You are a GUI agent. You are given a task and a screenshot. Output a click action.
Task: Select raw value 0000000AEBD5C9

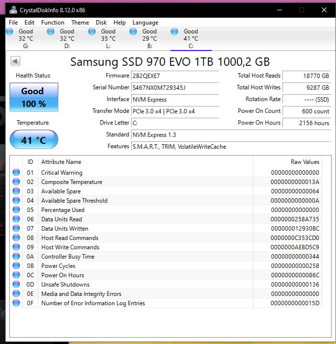[x=295, y=247]
